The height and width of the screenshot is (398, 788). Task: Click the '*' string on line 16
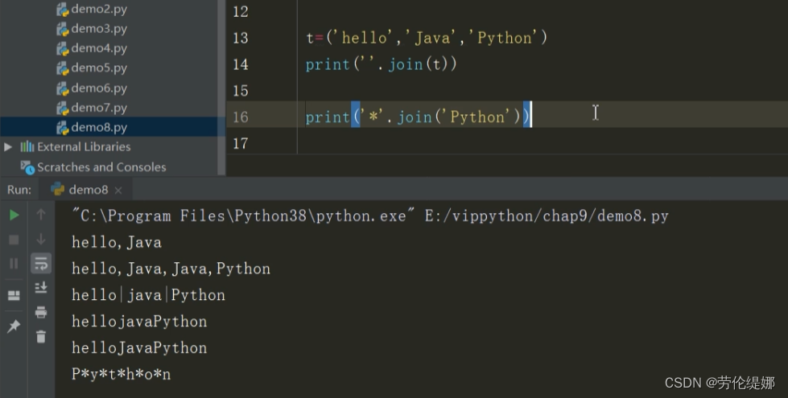coord(373,117)
